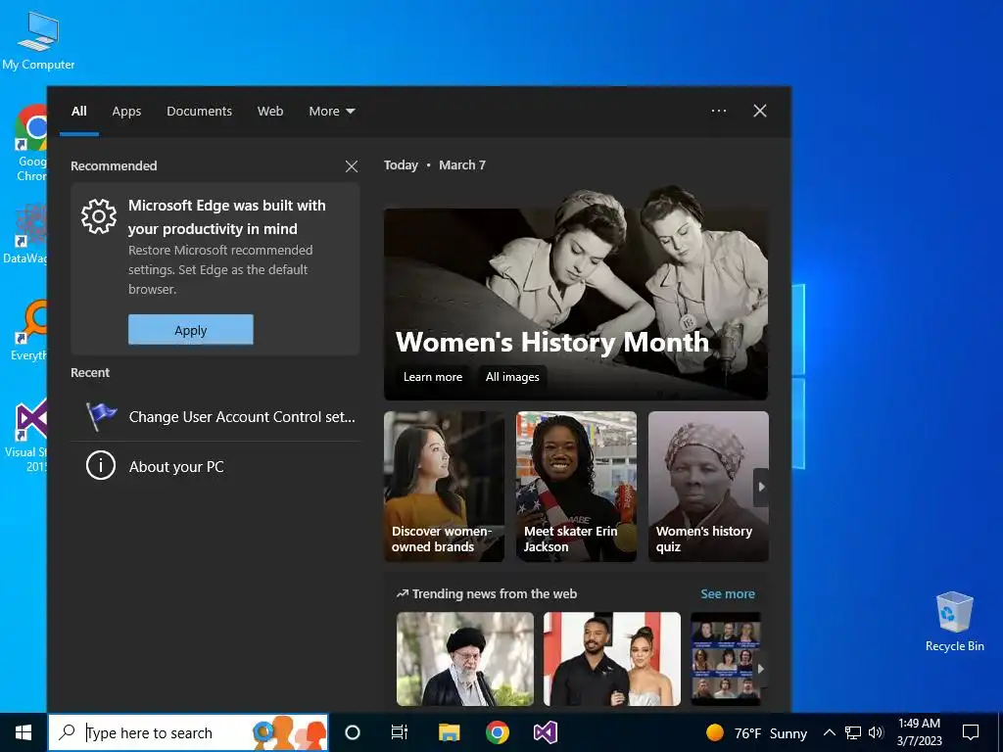This screenshot has width=1003, height=752.
Task: Show next cards beside Women's history quiz
Action: pos(761,487)
